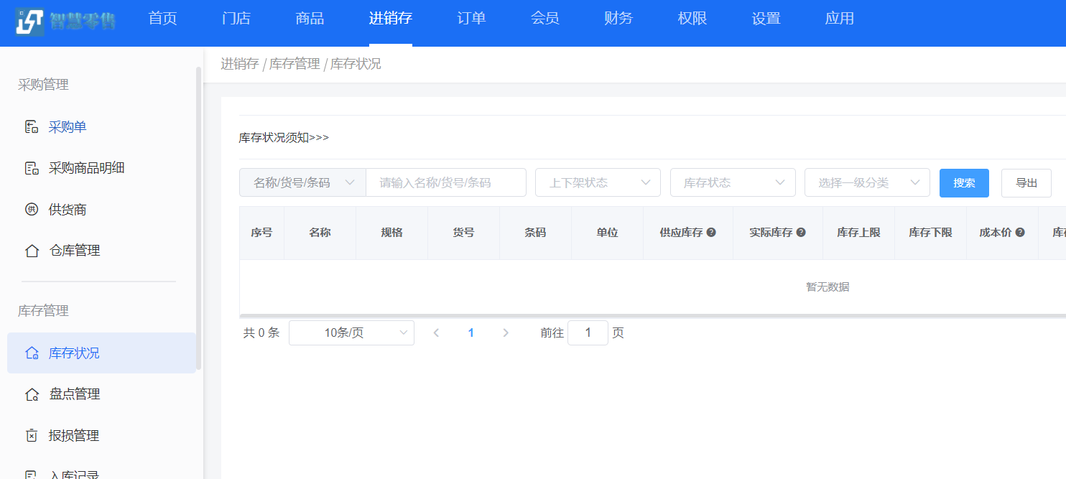
Task: Click help icon next to 成本价
Action: pyautogui.click(x=1020, y=233)
